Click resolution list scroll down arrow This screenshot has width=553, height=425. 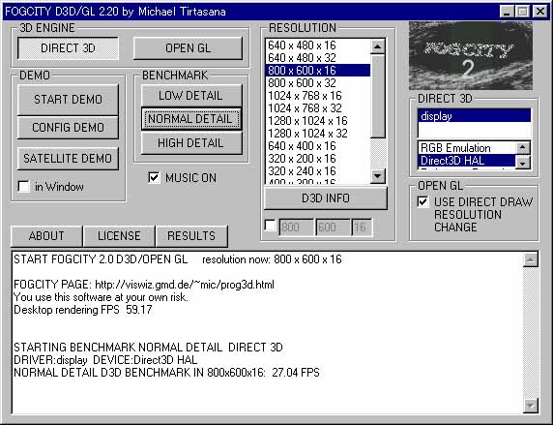point(378,176)
